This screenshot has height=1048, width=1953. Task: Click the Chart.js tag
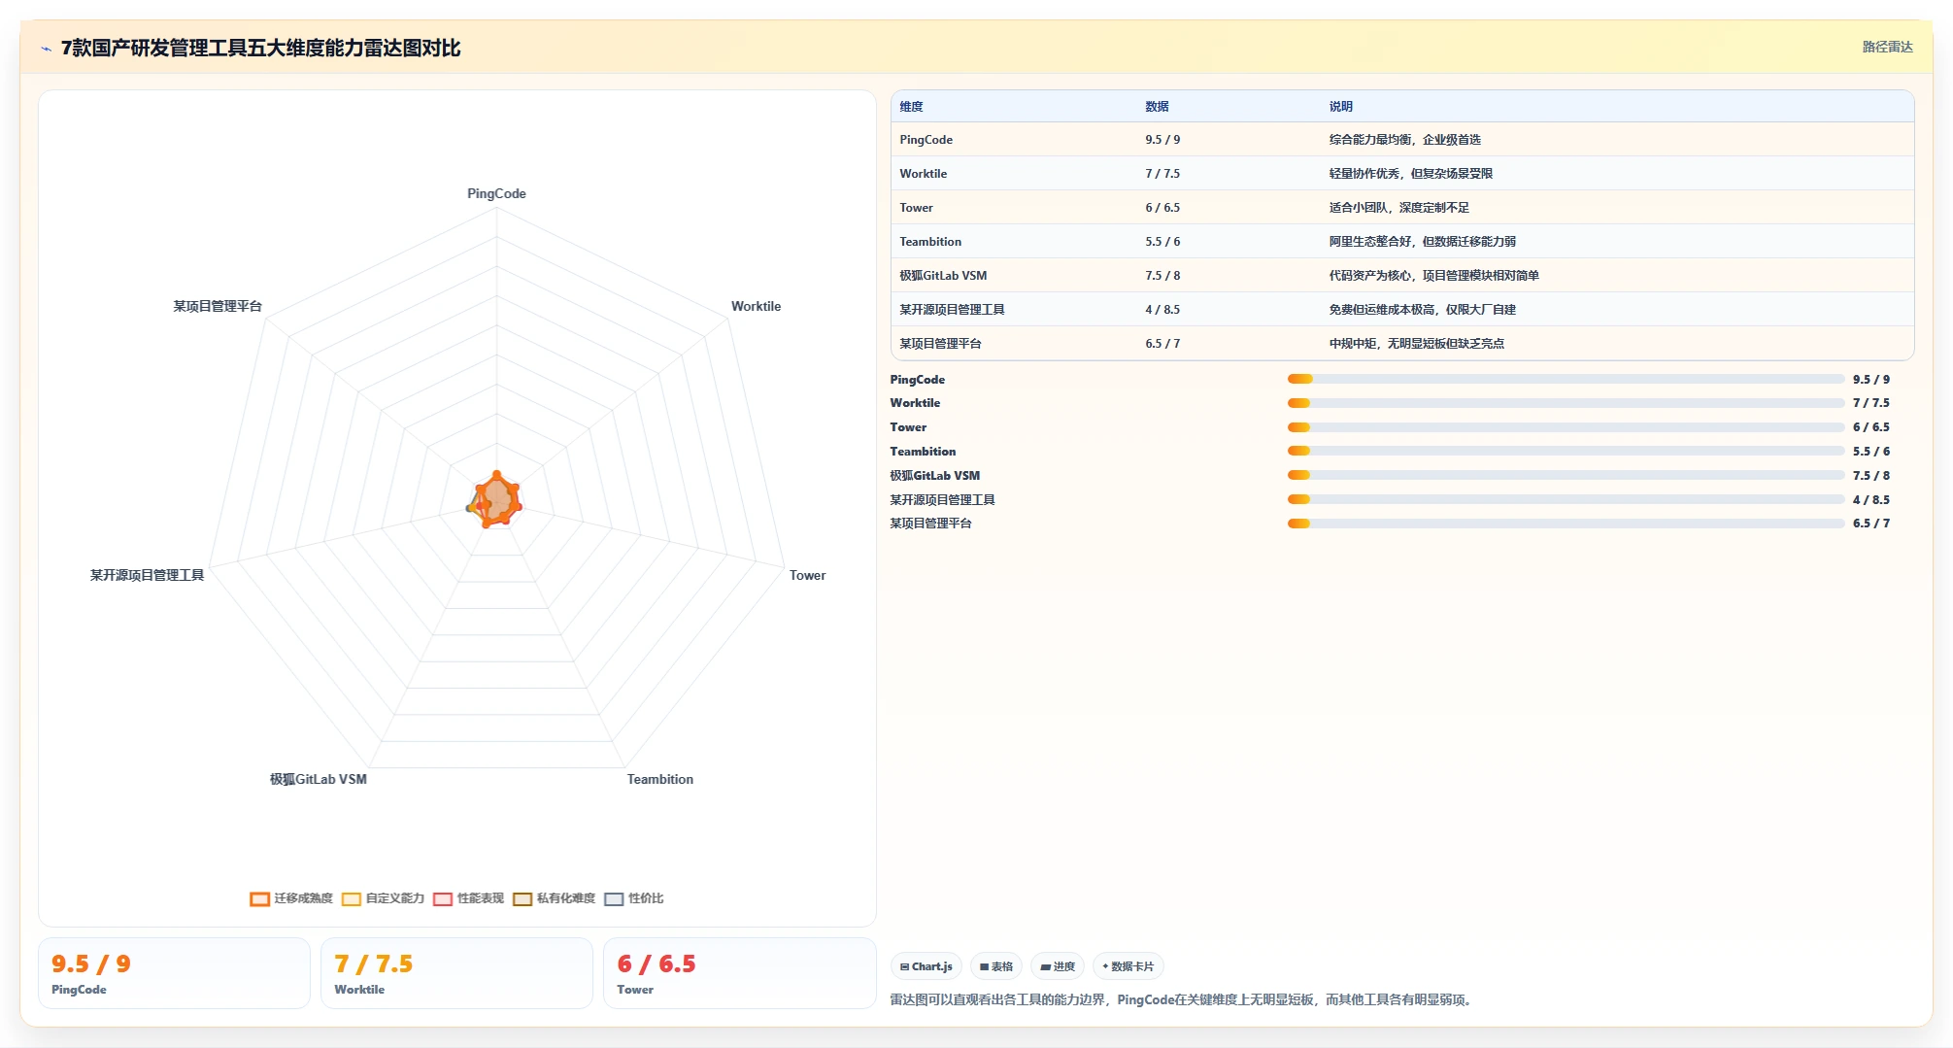[x=926, y=966]
